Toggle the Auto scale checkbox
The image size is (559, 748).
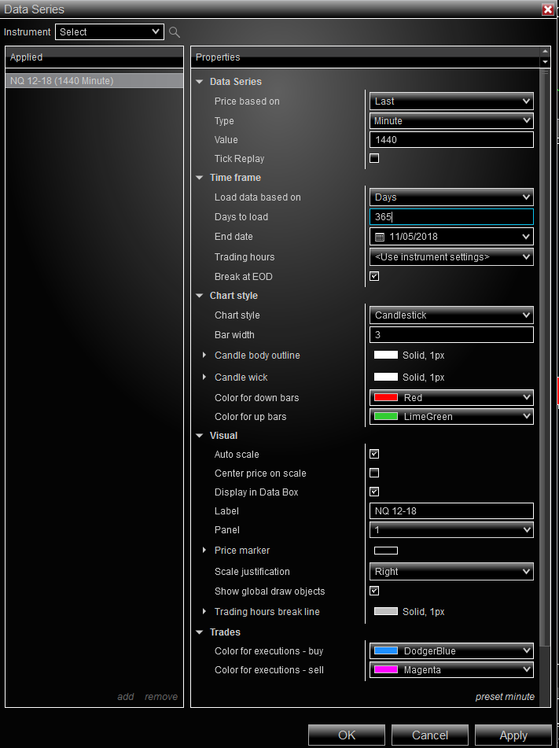click(374, 454)
